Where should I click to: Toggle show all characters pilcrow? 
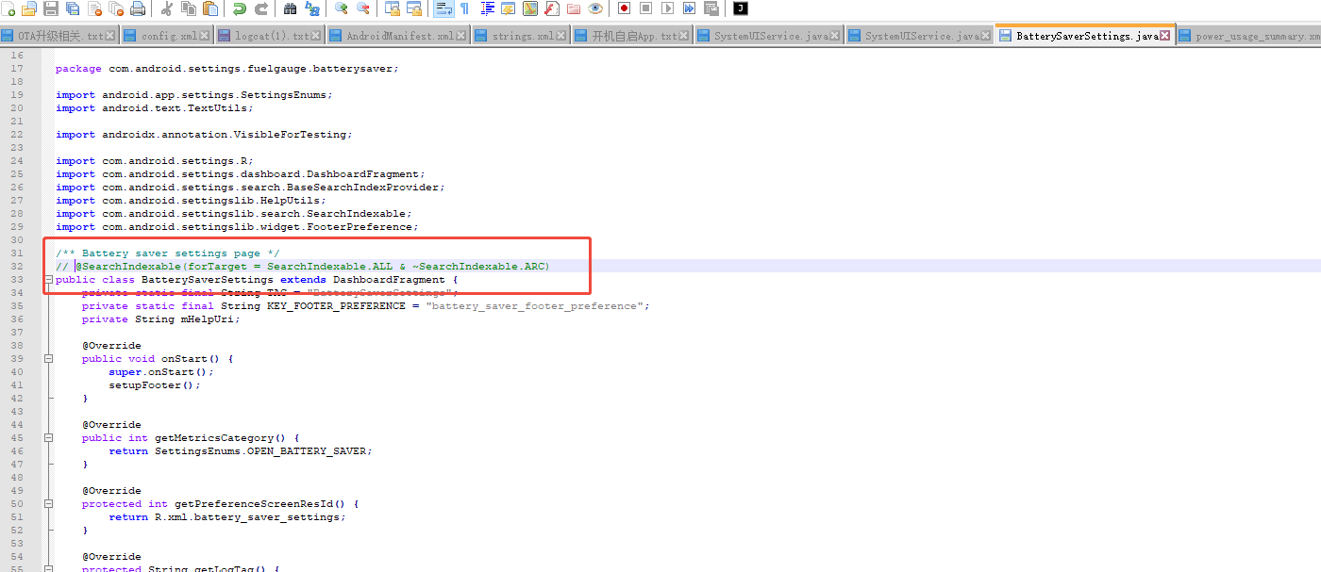[x=464, y=8]
